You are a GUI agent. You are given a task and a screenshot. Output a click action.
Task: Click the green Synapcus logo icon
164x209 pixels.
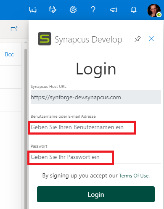tap(45, 39)
